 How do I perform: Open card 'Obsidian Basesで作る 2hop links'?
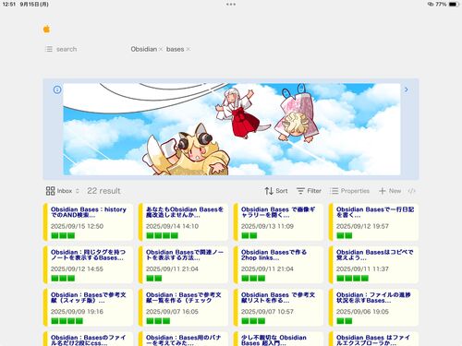(279, 265)
